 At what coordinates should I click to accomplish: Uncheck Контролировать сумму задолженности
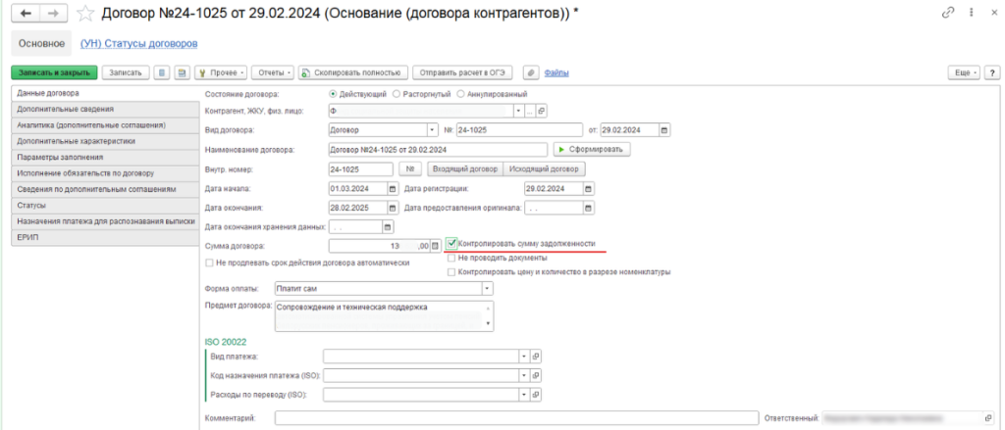click(452, 244)
